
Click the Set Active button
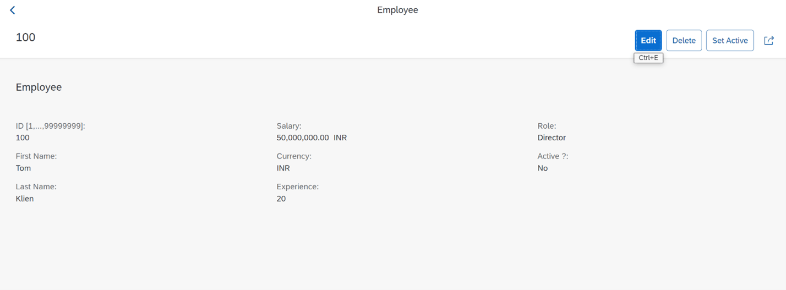(x=729, y=40)
